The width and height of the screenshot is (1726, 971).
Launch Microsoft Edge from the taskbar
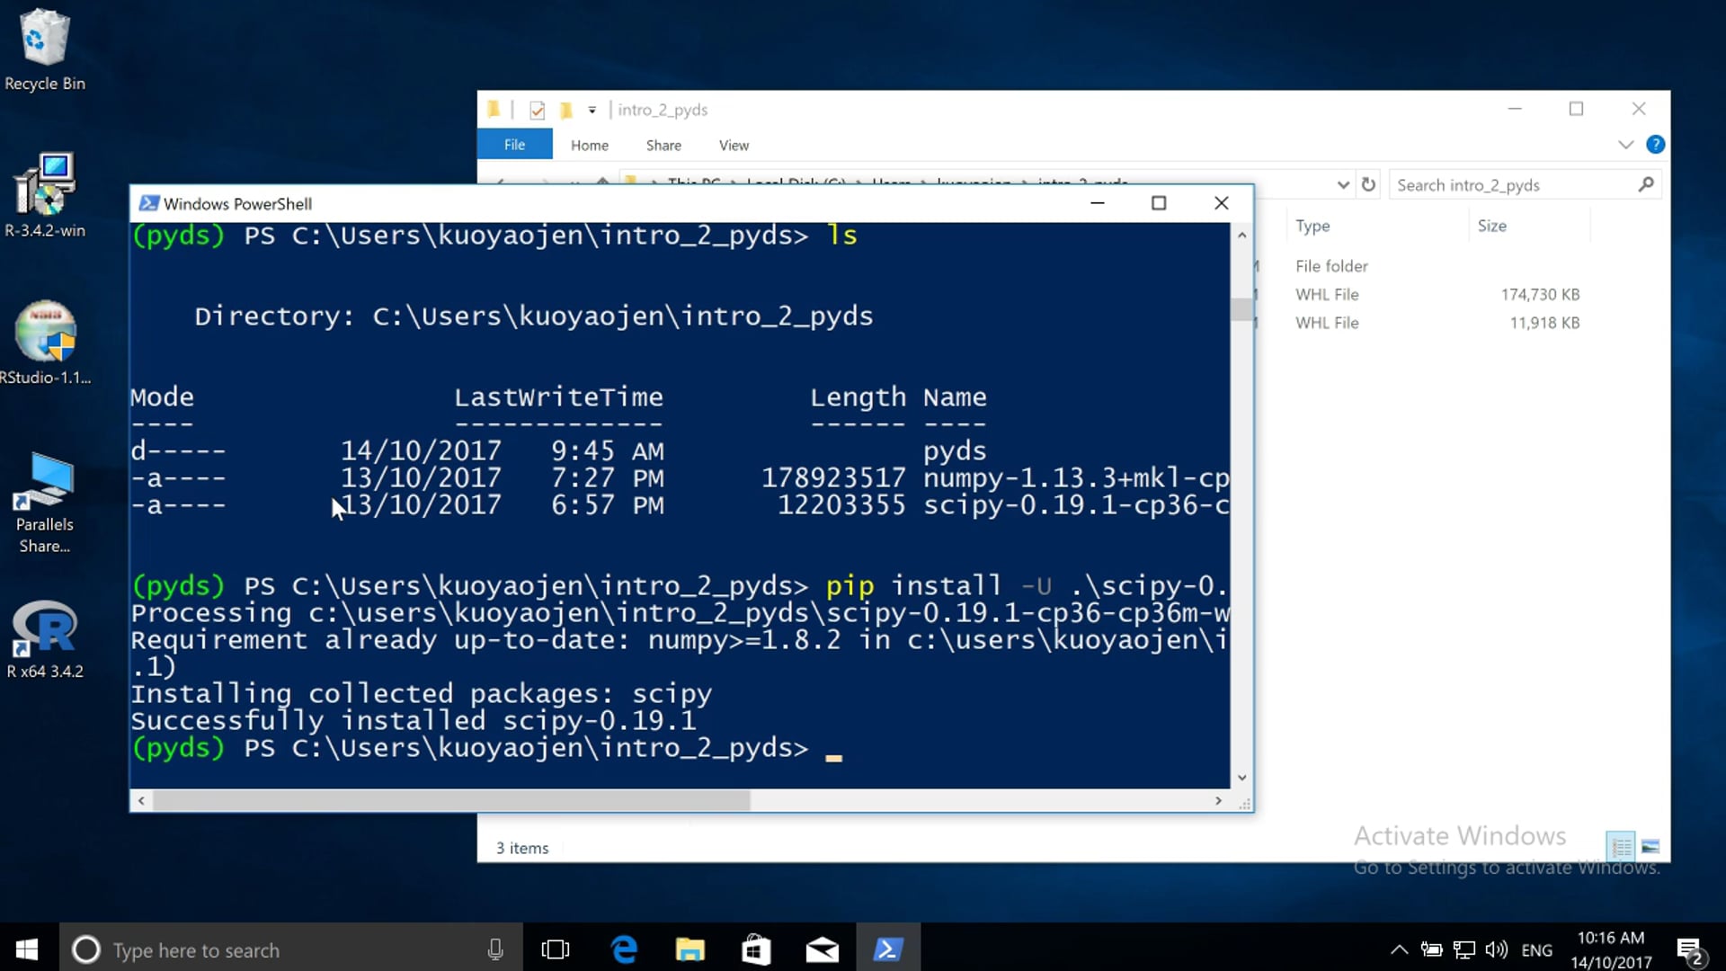point(624,949)
